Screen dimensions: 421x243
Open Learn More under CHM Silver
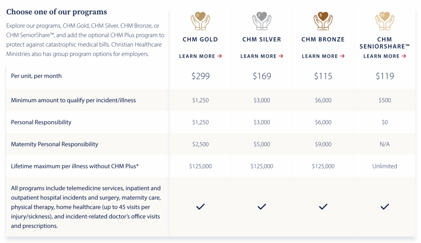pyautogui.click(x=261, y=56)
